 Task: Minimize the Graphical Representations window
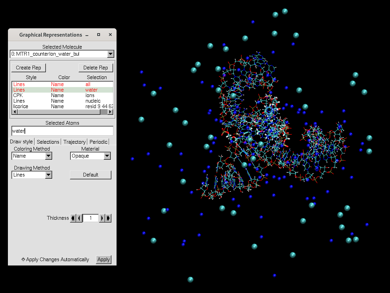coord(87,35)
